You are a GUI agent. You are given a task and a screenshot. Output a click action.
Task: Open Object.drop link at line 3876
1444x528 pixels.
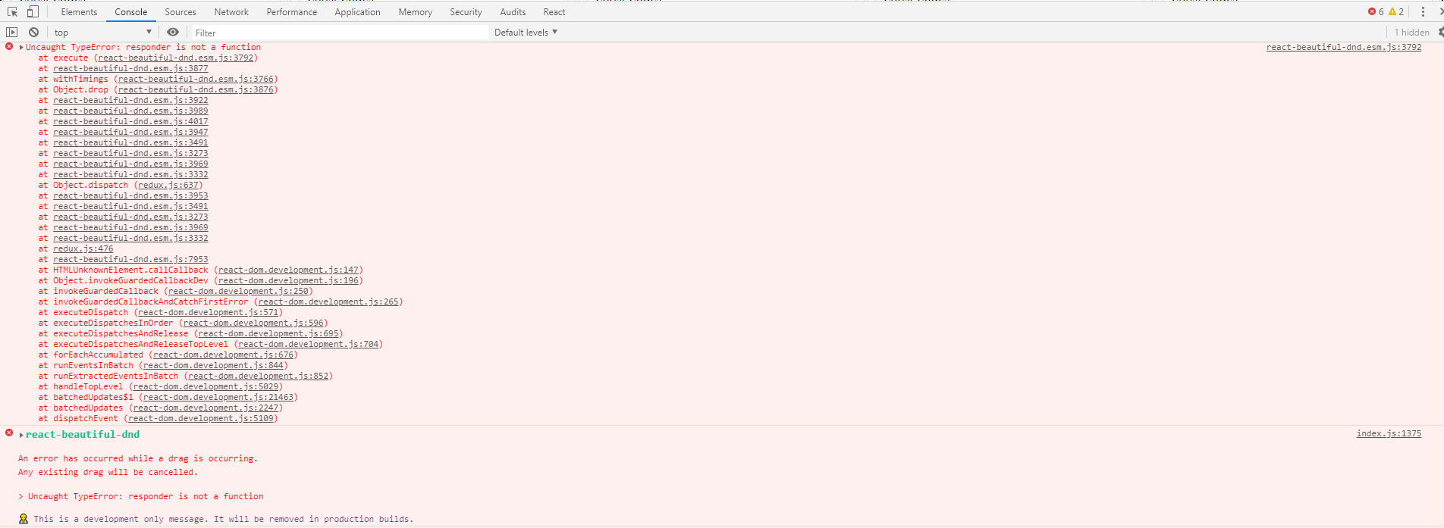click(196, 89)
